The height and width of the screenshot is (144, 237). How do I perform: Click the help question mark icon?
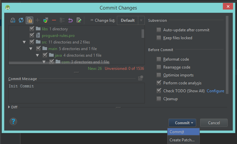13,122
